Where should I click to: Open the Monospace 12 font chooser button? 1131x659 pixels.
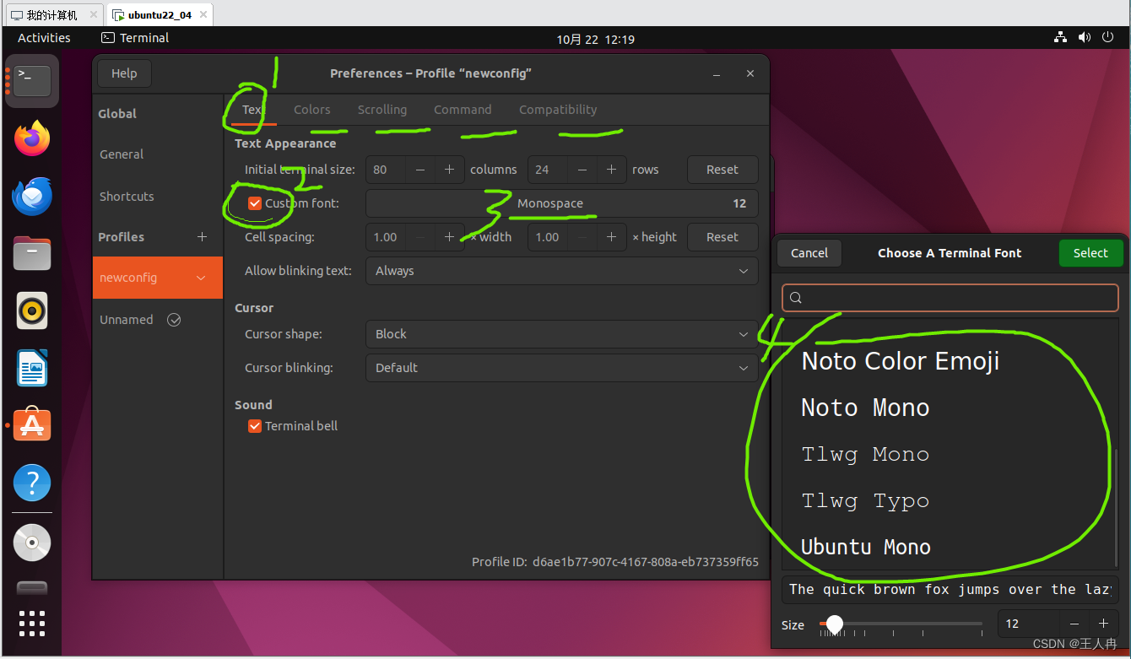pos(561,203)
